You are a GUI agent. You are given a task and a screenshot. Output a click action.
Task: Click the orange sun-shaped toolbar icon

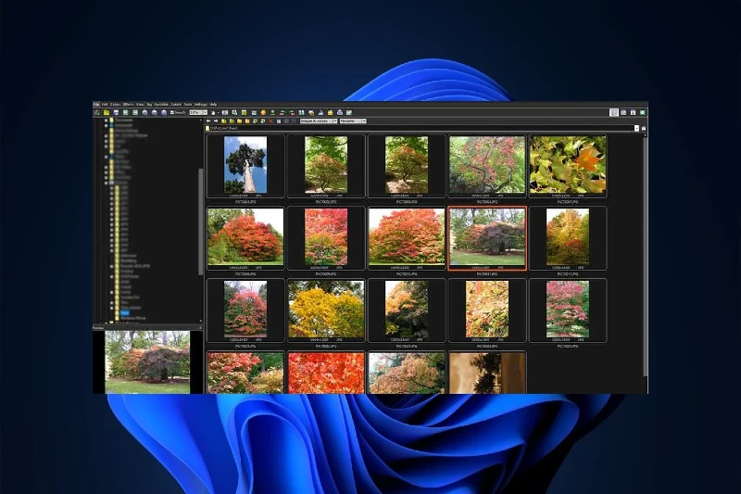(x=263, y=112)
